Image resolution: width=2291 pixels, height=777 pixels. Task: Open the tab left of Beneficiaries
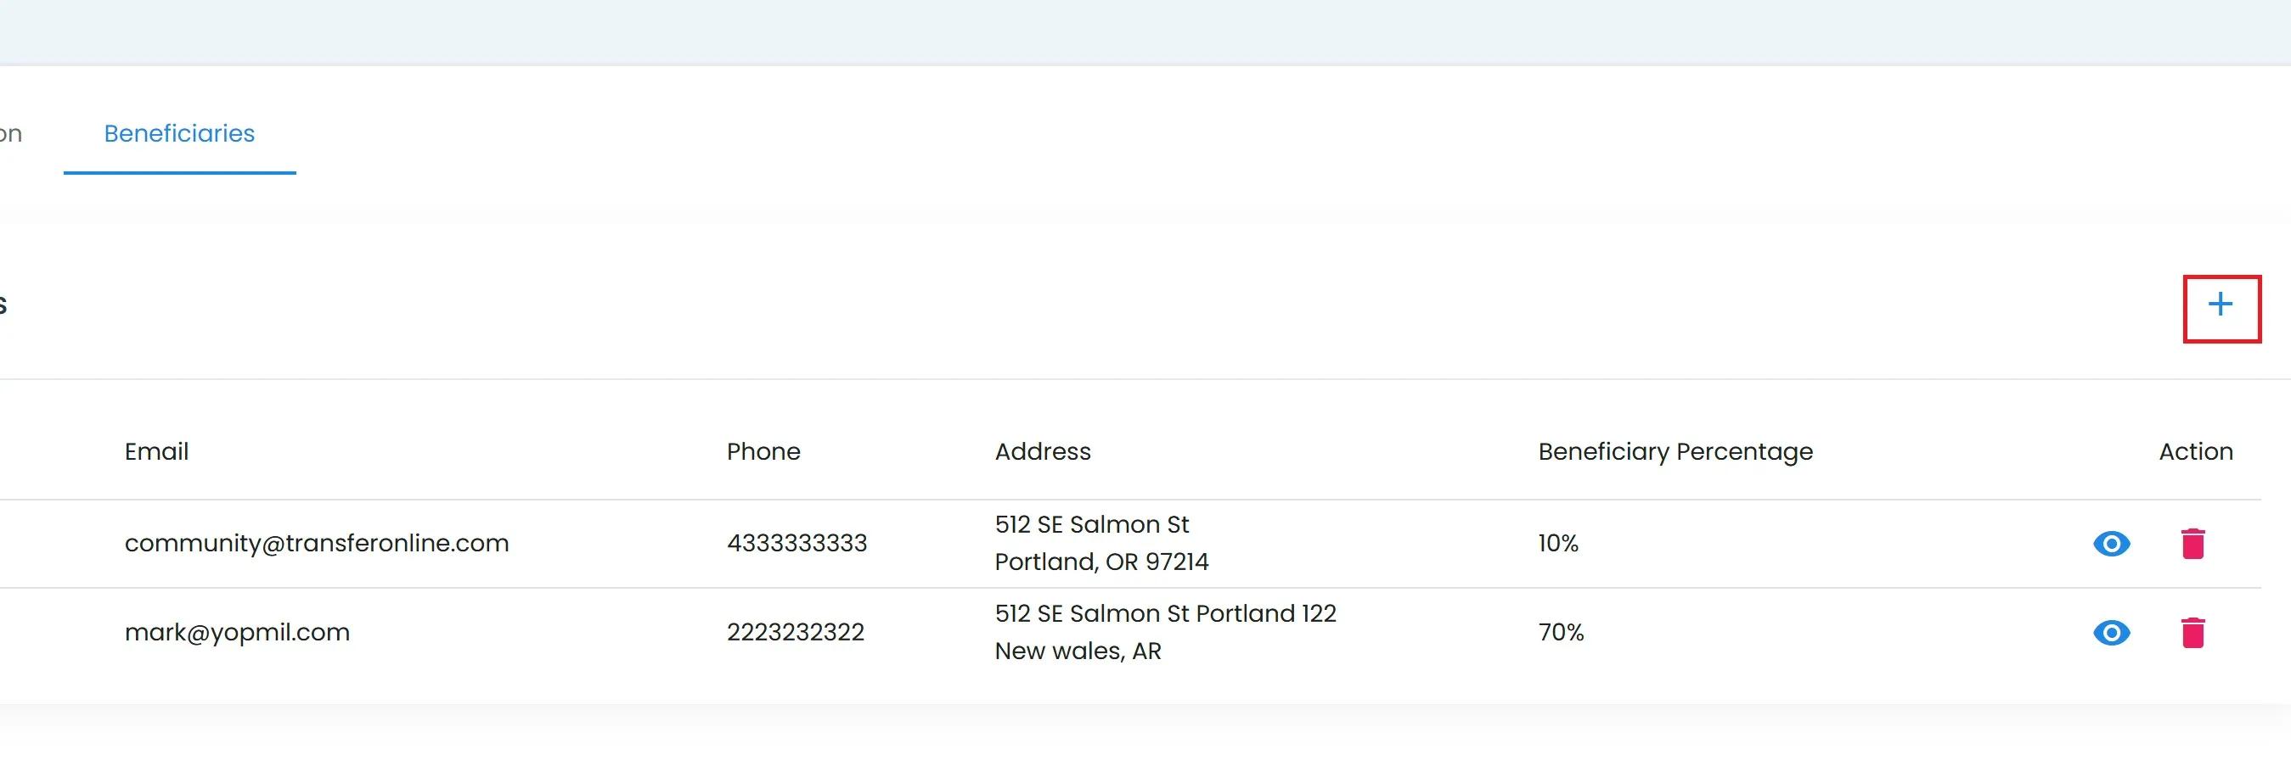click(x=11, y=134)
